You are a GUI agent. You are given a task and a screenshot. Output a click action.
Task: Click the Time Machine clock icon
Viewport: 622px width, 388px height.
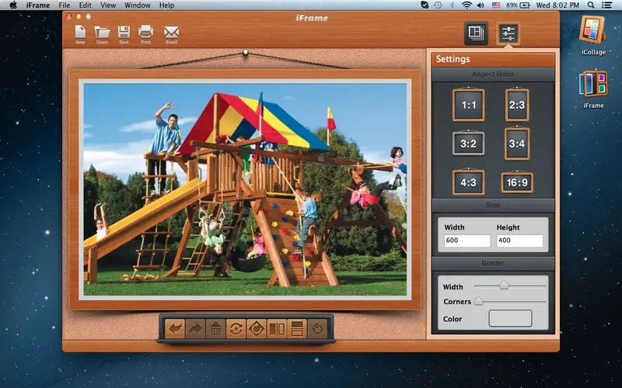point(438,5)
